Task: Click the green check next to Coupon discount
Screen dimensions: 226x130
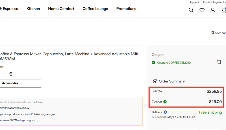Action: point(165,102)
